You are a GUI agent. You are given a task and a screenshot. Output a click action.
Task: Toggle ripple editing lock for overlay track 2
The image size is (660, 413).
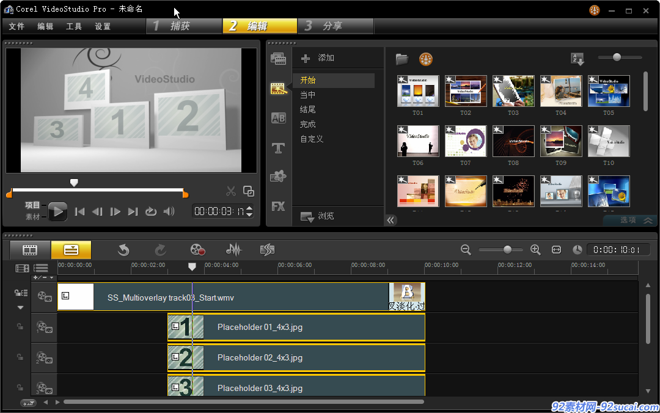click(x=20, y=357)
